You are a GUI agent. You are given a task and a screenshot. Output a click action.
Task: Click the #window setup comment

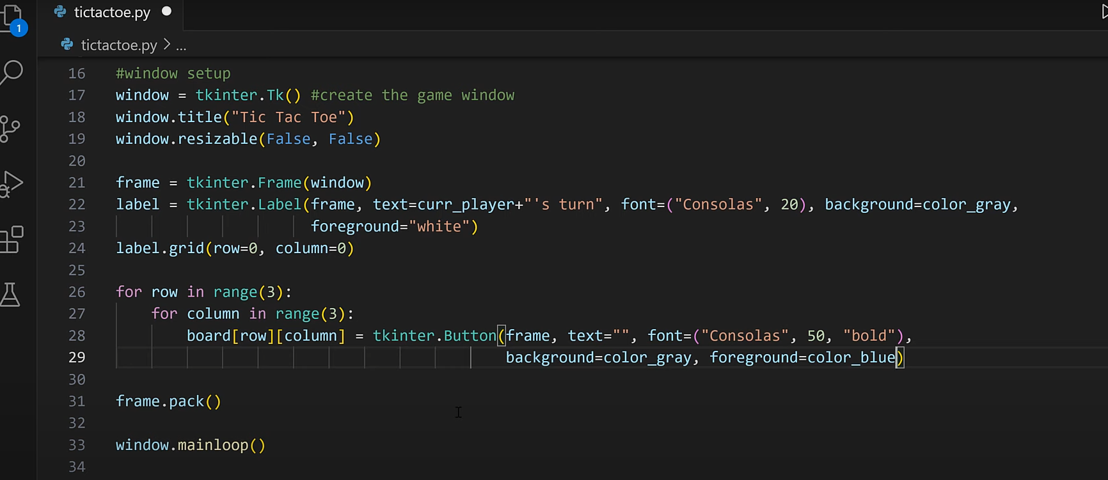pos(173,74)
